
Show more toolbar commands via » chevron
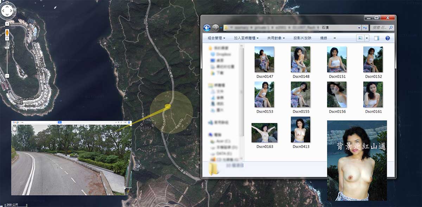pyautogui.click(x=334, y=38)
